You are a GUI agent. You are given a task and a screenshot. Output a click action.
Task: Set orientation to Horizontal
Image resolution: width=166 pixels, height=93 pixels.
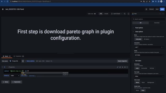[144, 68]
